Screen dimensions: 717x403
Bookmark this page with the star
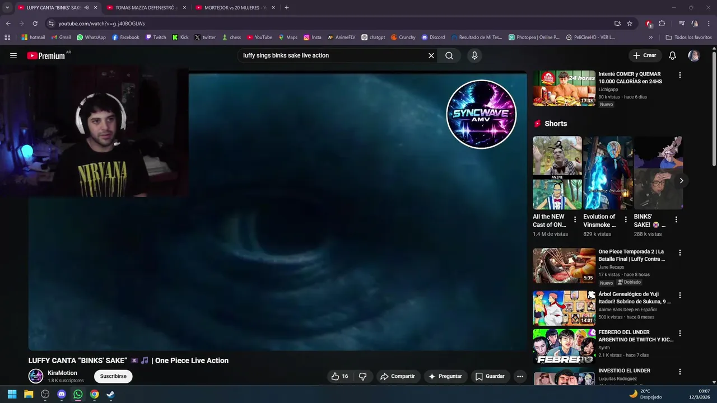coord(630,24)
